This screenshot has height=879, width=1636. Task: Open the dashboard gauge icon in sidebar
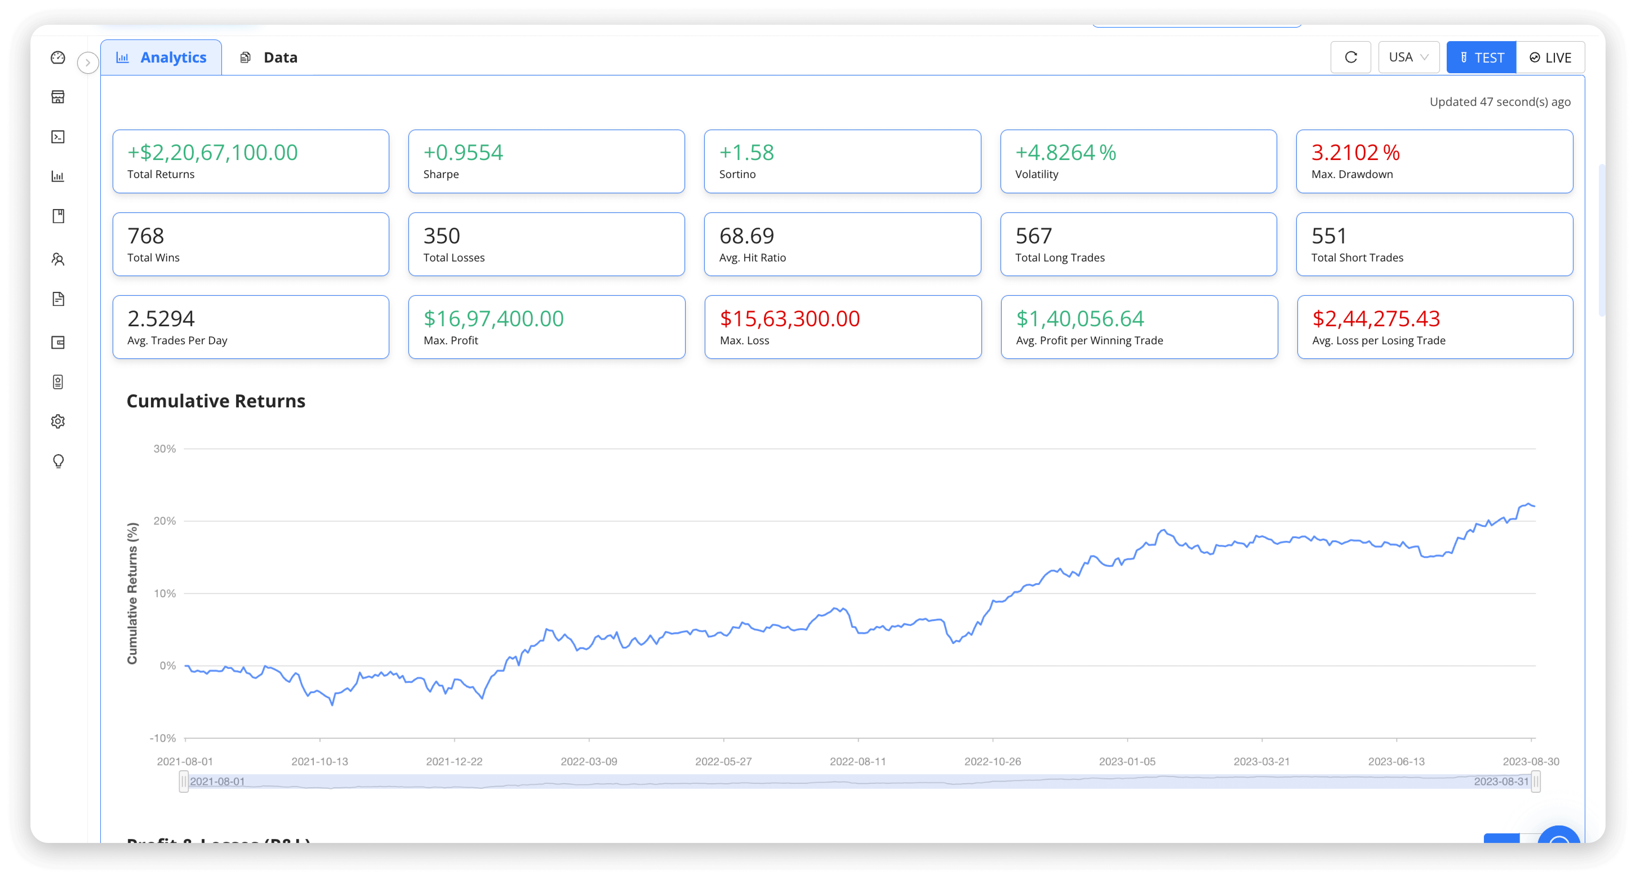click(58, 58)
